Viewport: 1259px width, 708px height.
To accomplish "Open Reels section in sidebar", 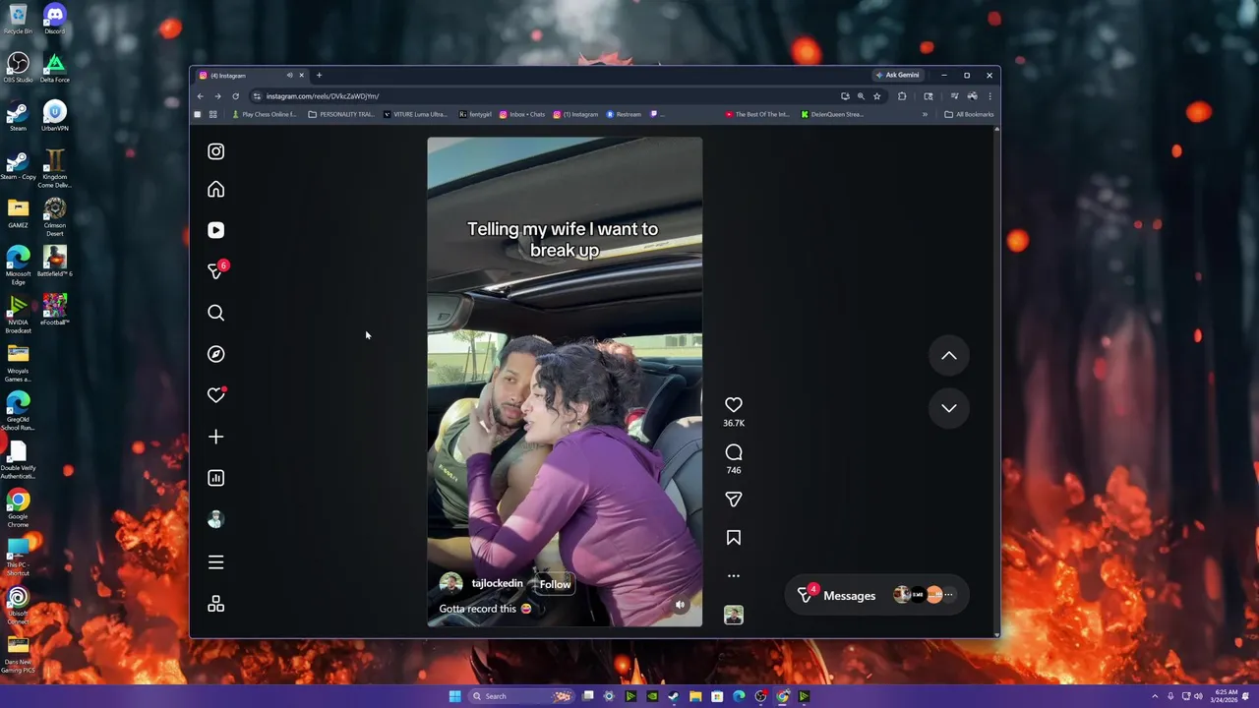I will point(216,230).
